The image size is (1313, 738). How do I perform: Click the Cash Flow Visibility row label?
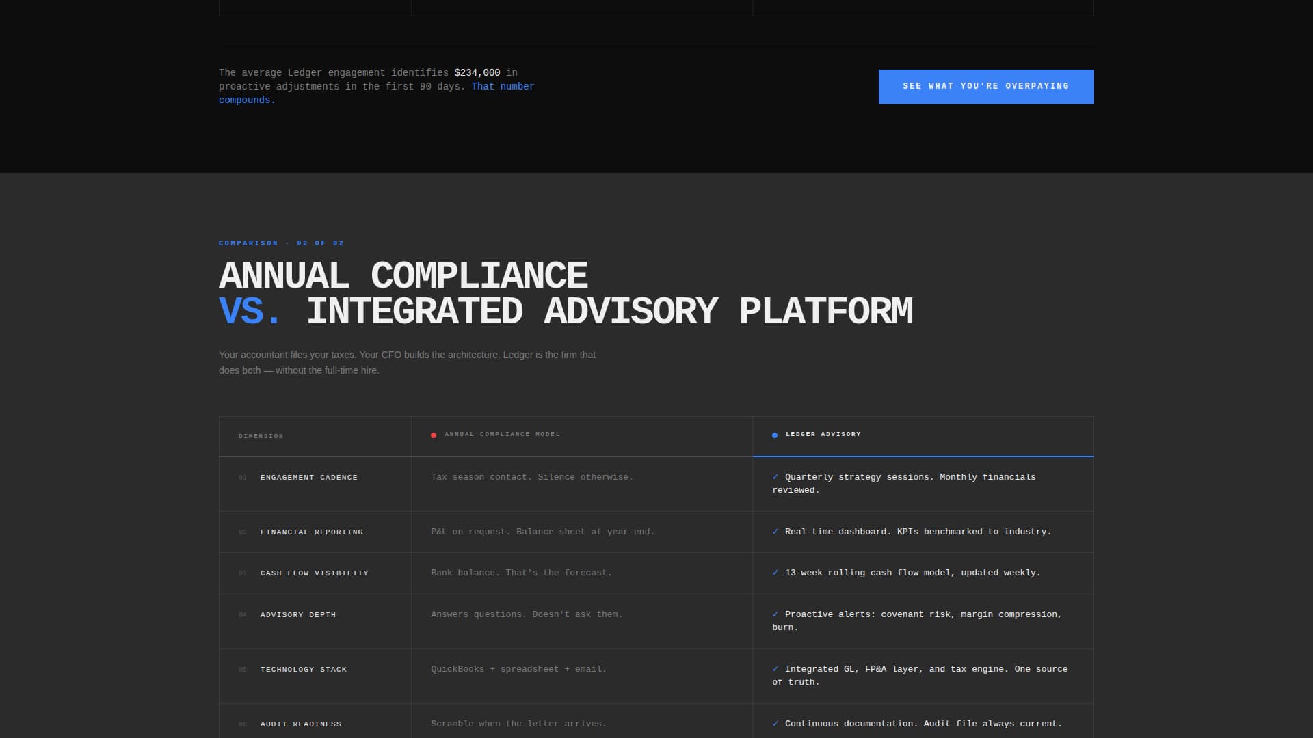315,573
